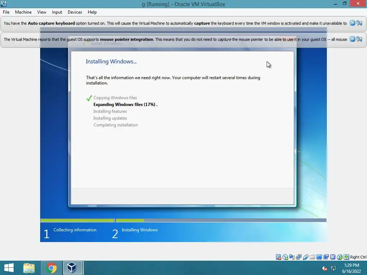Click the network tray icon
367x275 pixels.
[x=333, y=268]
